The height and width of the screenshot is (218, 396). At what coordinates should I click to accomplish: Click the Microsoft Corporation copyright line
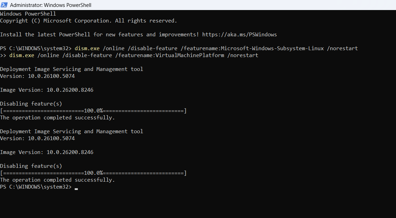point(88,21)
